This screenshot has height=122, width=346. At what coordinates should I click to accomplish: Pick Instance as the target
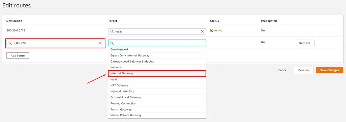pos(157,67)
